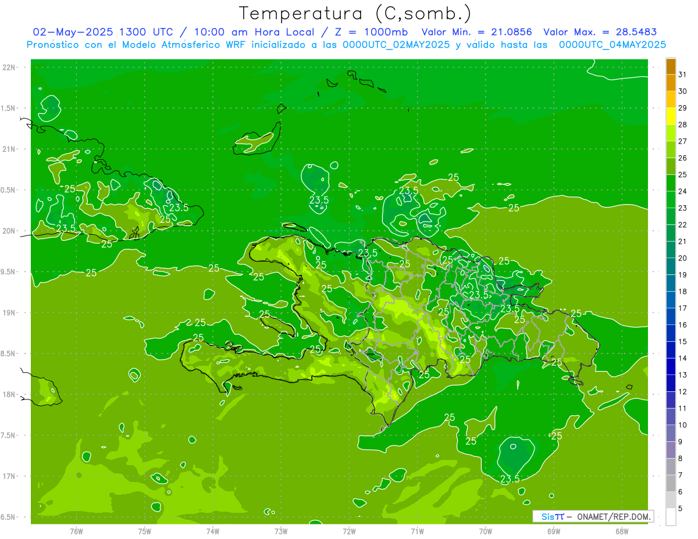Click the "24" colorbar scale label
The height and width of the screenshot is (539, 698).
pos(683,191)
